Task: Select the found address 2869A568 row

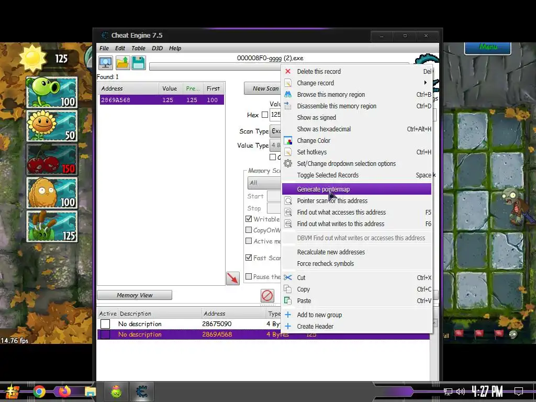Action: click(x=162, y=100)
